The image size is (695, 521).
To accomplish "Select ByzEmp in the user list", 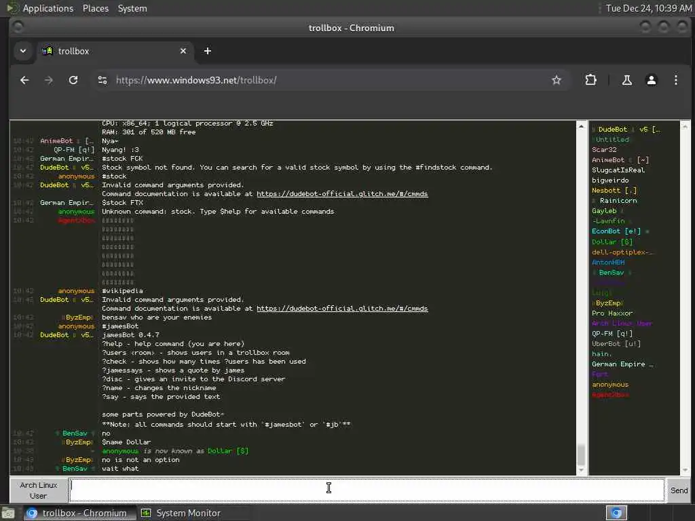I will (x=607, y=303).
